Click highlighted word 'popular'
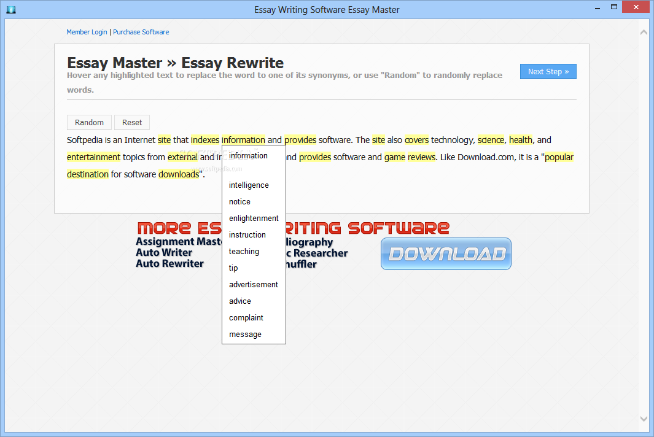 (559, 157)
